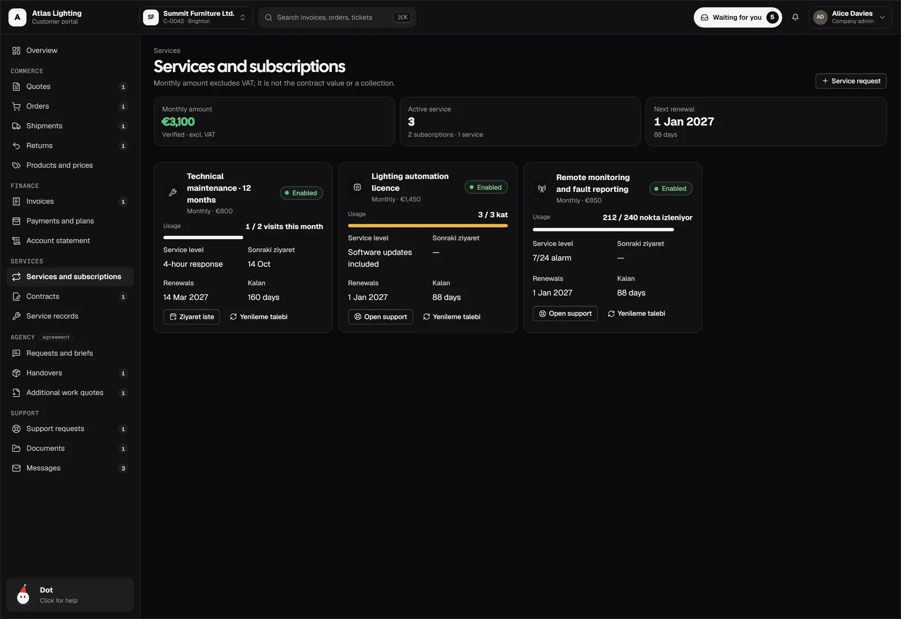This screenshot has height=619, width=901.
Task: Click Yenileme talebi on Technical maintenance card
Action: [x=258, y=317]
